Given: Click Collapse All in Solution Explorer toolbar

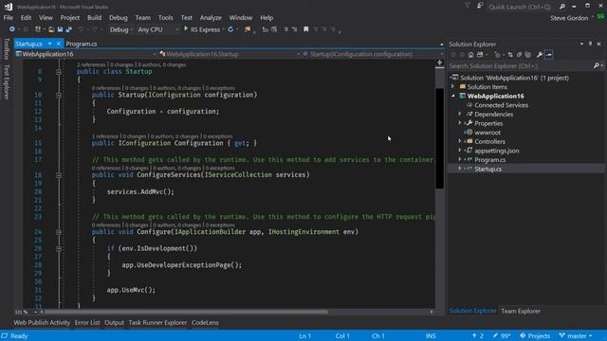Looking at the screenshot, I should point(519,55).
